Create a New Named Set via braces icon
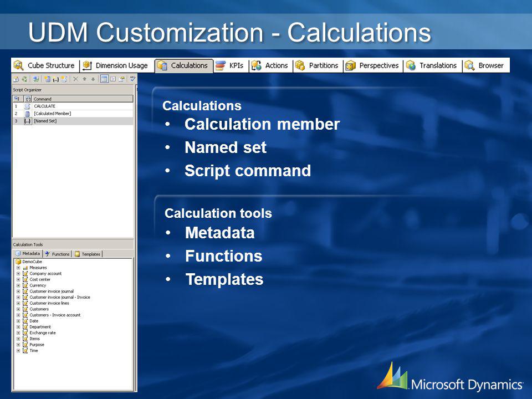Viewport: 532px width, 399px height. pos(55,80)
